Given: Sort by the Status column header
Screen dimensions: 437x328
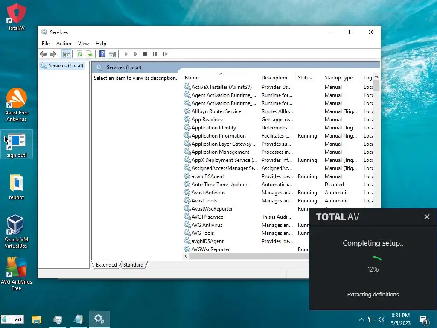Looking at the screenshot, I should [309, 78].
